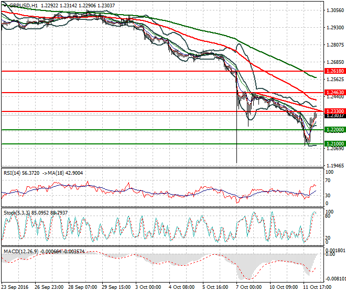
Task: Select the 1.24630 red resistance price label
Action: coord(335,92)
